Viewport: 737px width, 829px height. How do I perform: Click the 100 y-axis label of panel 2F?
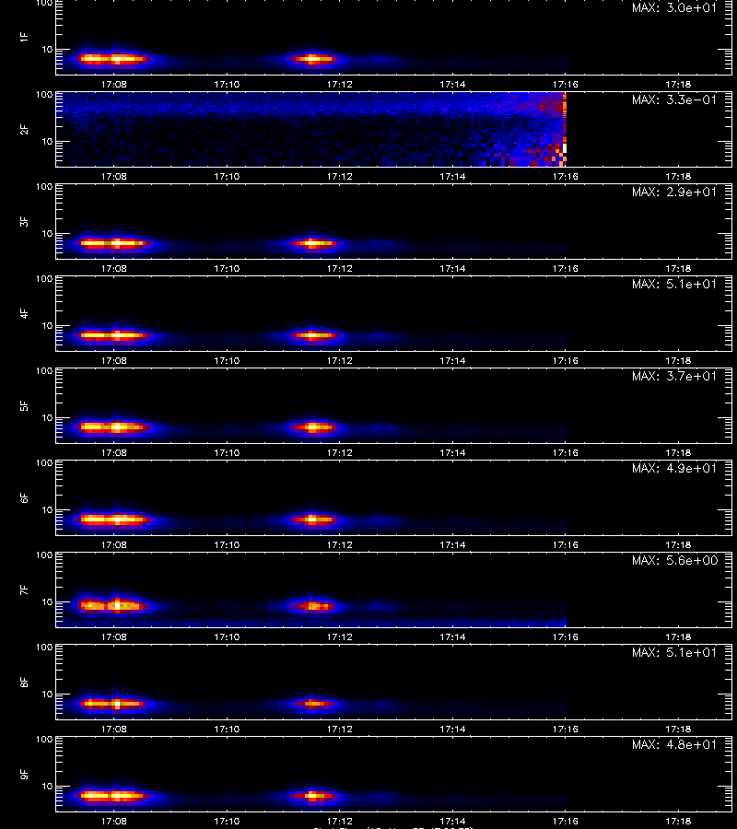point(44,95)
